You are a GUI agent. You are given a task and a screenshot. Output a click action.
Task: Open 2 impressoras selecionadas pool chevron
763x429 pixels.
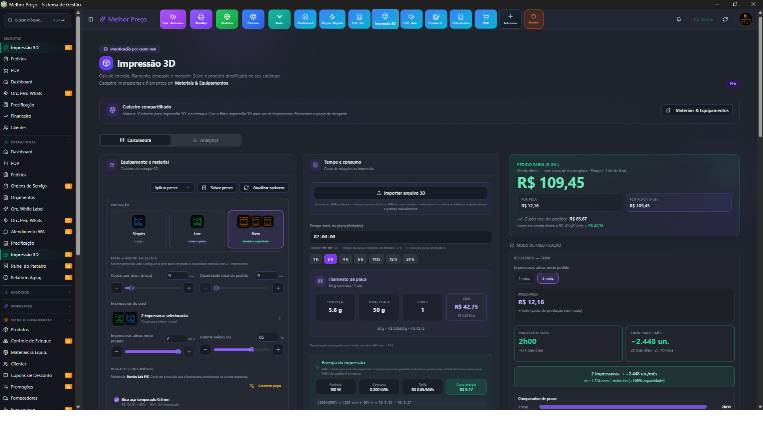coord(279,318)
